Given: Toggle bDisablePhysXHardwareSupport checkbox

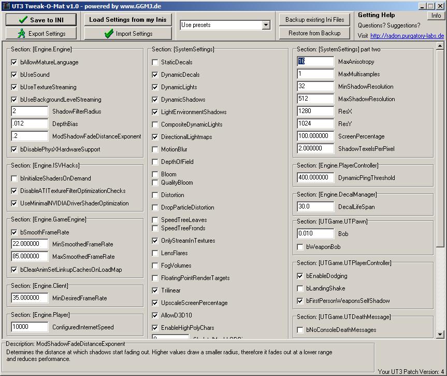Looking at the screenshot, I should tap(14, 149).
